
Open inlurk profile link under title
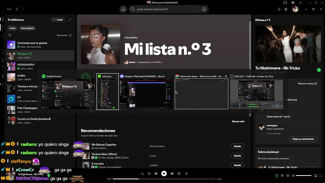click(x=132, y=62)
